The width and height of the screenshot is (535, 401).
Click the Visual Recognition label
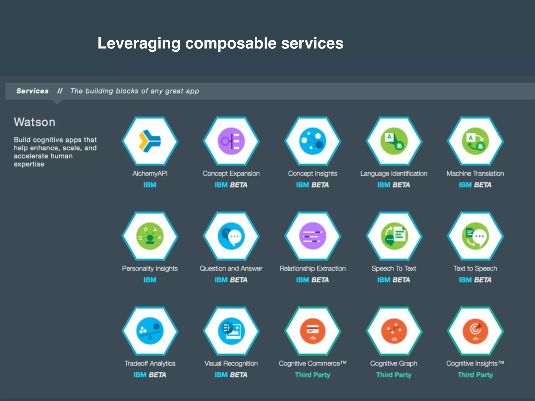click(x=231, y=364)
